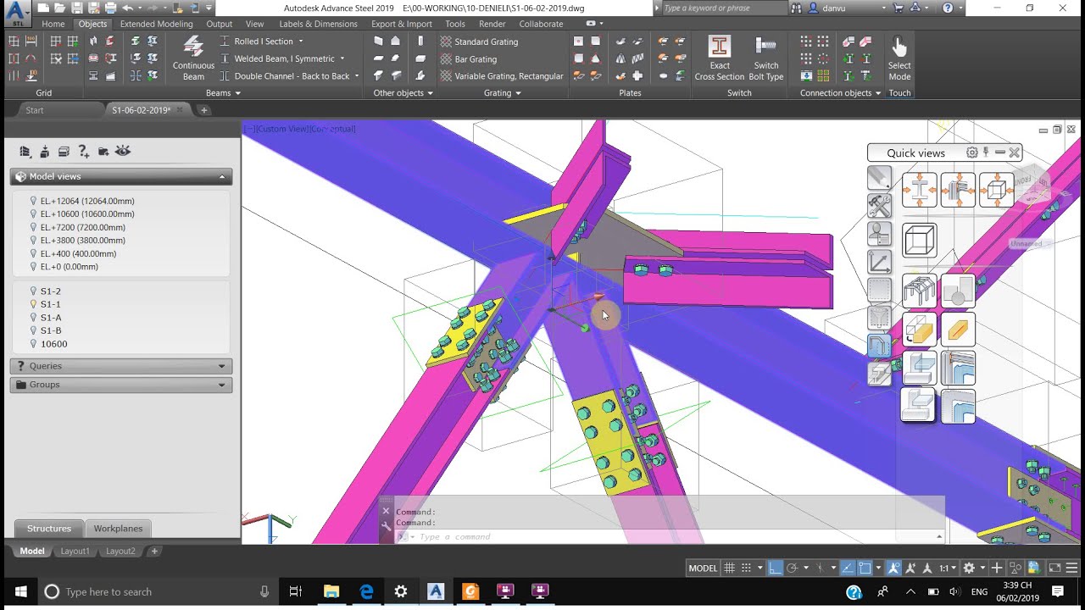Open Quick views settings gear
Viewport: 1085px width, 610px height.
pyautogui.click(x=972, y=152)
